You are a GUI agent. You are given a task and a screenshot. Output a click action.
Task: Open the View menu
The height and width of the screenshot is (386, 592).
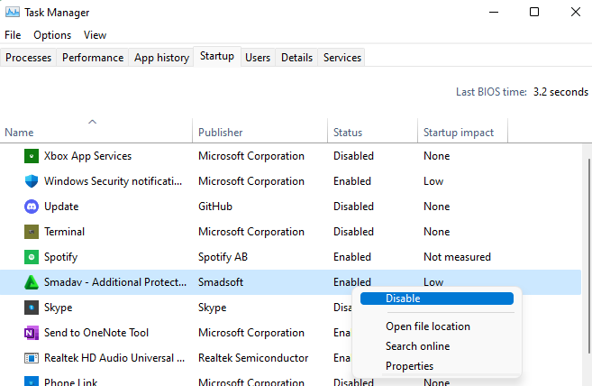pyautogui.click(x=95, y=35)
